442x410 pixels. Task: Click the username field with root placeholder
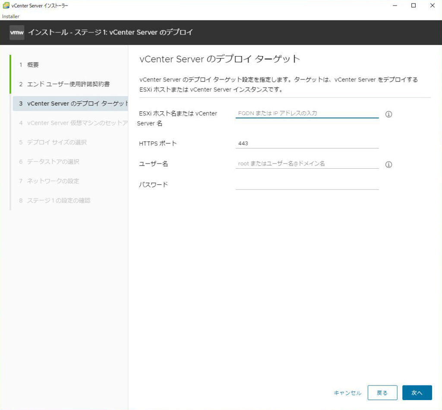pos(307,164)
